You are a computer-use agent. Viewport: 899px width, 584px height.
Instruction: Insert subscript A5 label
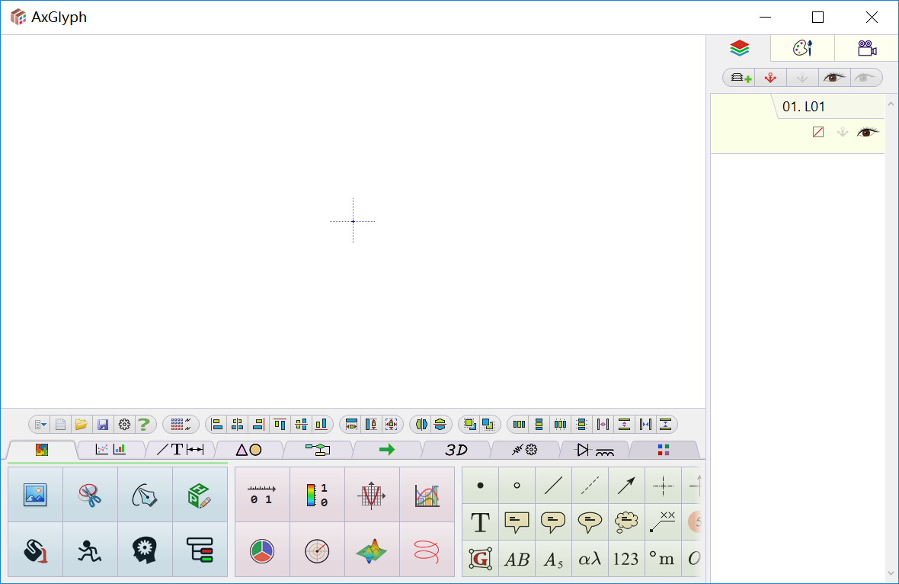point(553,558)
